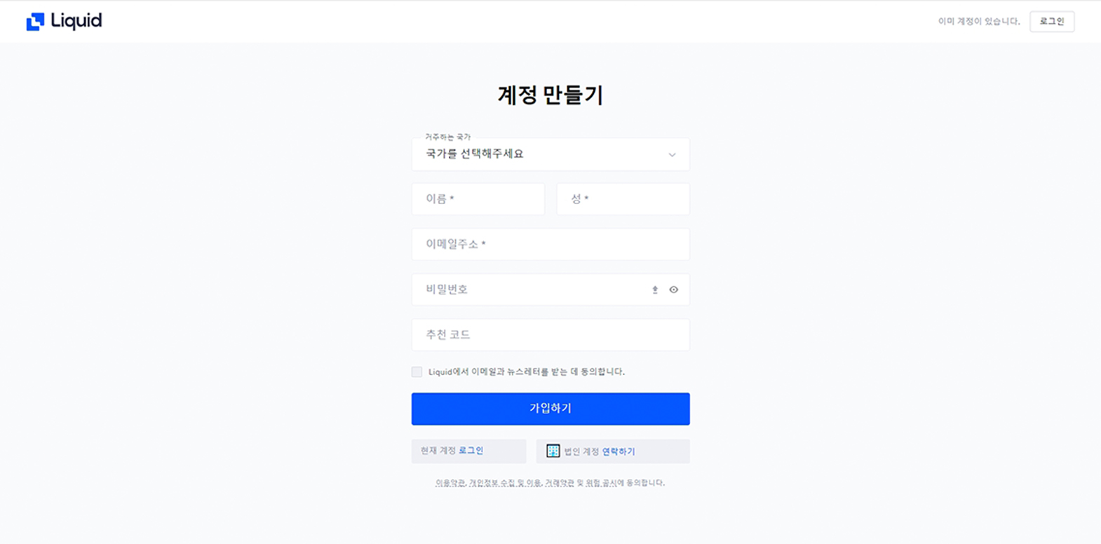Check the Liquid email newsletter consent box

point(417,372)
